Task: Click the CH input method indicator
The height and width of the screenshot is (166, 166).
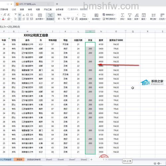Action: tap(127, 161)
